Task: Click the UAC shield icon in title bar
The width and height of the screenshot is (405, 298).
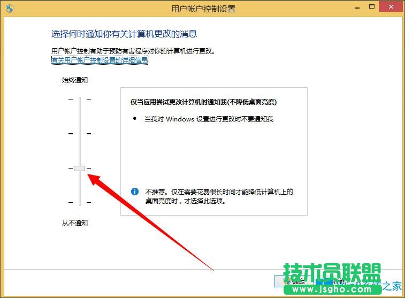Action: click(9, 9)
